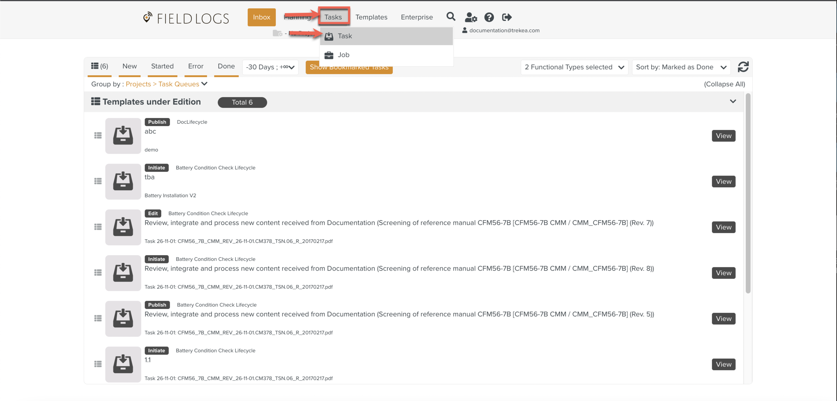Click the list icon showing (6) tasks

point(99,66)
